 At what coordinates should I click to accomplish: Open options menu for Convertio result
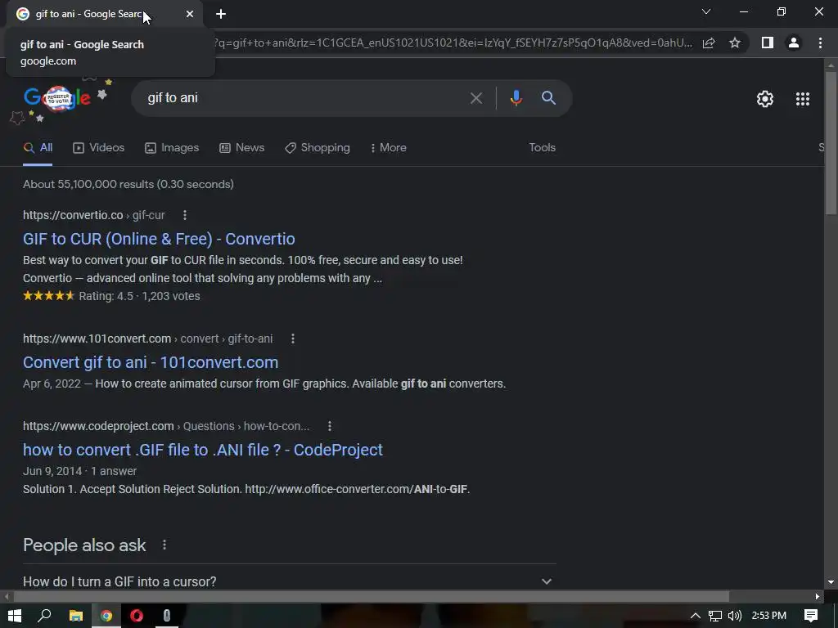coord(185,215)
